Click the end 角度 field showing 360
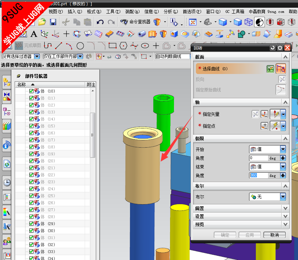298x260 pixels. [x=259, y=176]
